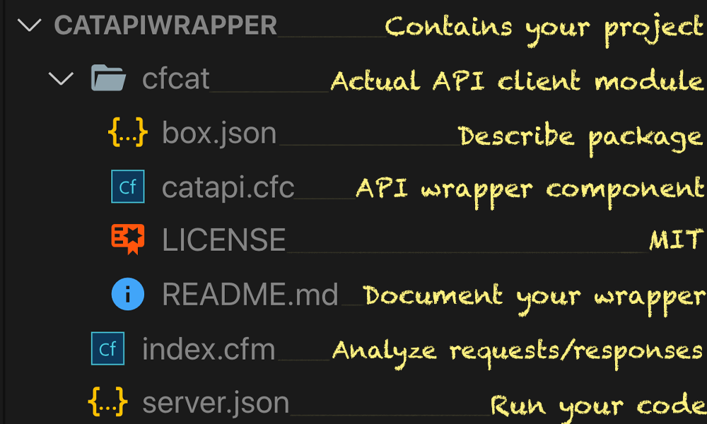Open the index.cfm file

point(209,349)
